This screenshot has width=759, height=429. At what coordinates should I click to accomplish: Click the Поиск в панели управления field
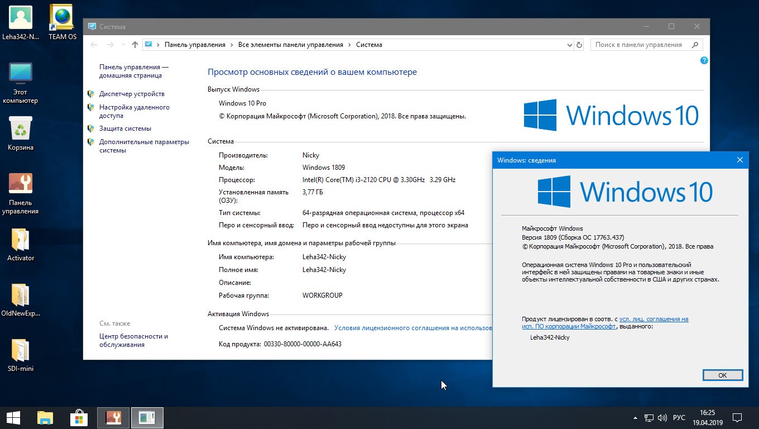pyautogui.click(x=646, y=45)
